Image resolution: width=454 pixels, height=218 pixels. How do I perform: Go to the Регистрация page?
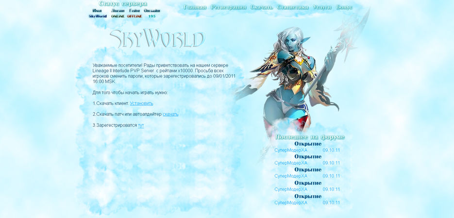tap(229, 7)
